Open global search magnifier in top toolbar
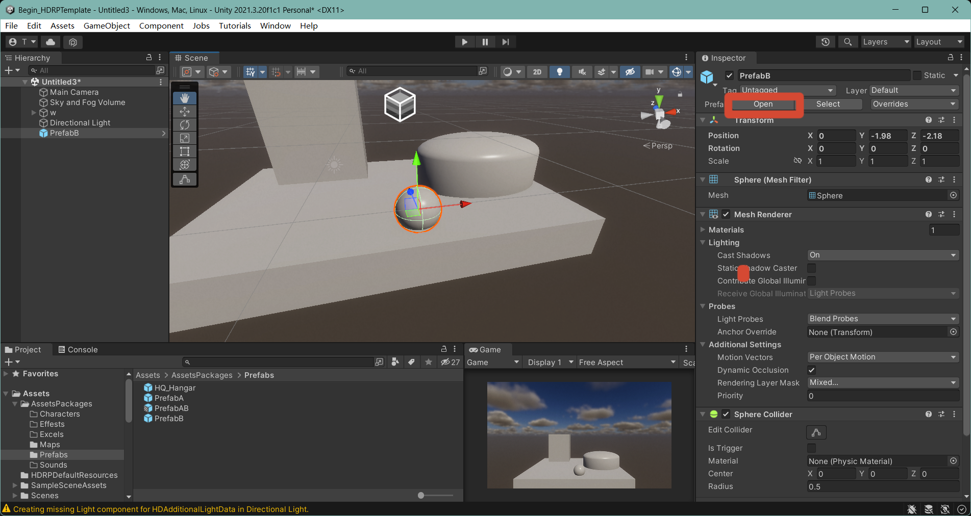The image size is (971, 516). [848, 42]
